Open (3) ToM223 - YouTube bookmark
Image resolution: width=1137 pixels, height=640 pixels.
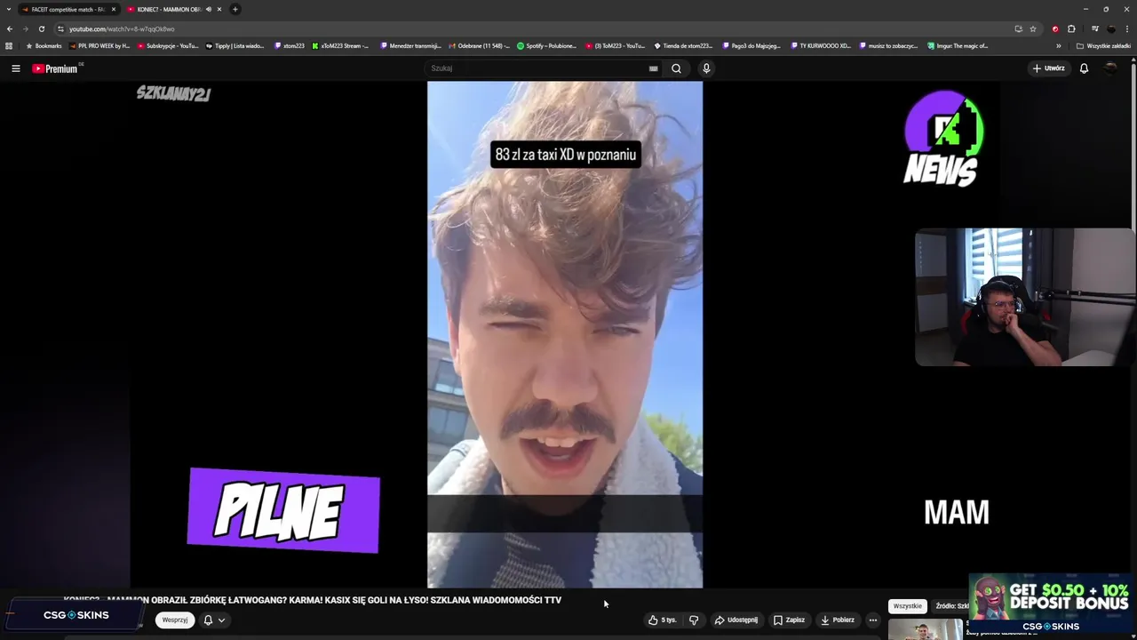(x=615, y=45)
